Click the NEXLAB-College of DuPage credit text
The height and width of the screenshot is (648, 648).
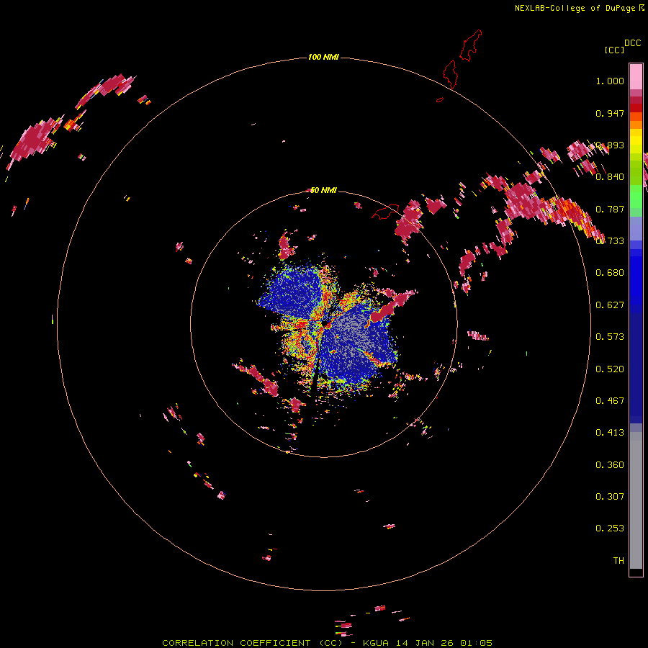575,8
